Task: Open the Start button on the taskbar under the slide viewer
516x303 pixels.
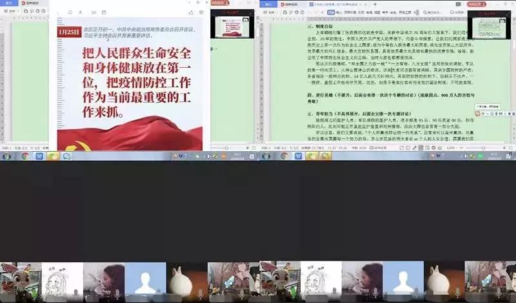Action: tap(7, 156)
